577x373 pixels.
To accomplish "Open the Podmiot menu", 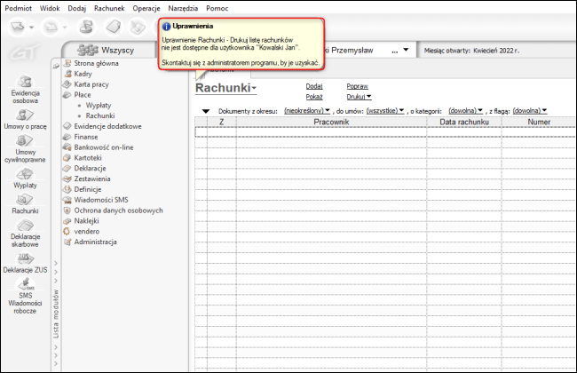I will point(19,8).
